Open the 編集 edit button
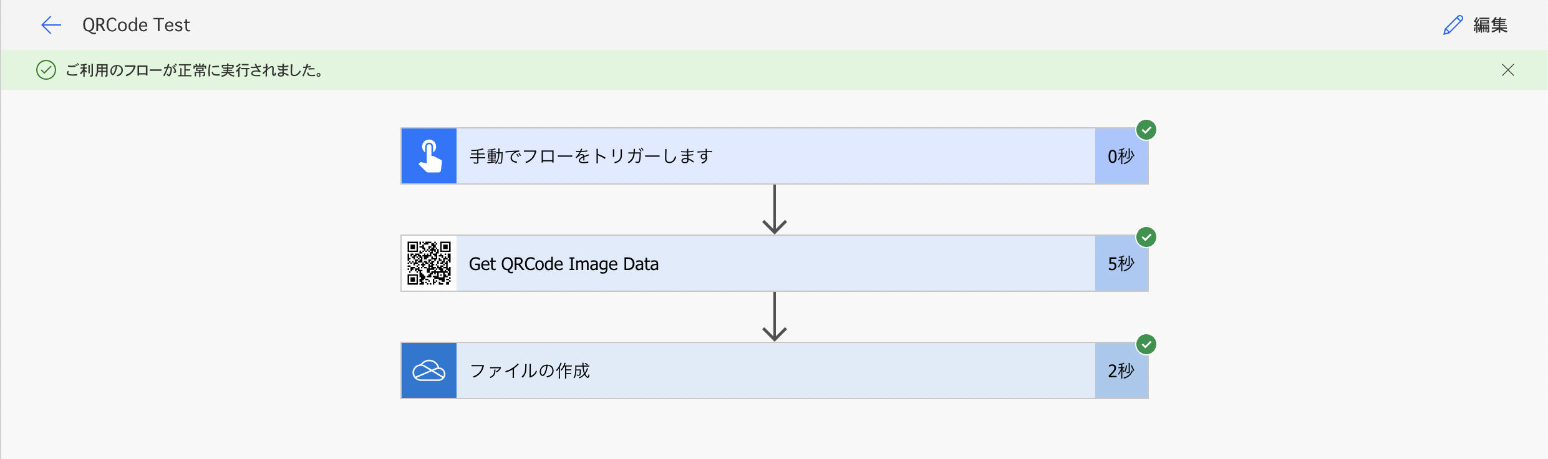 coord(1476,25)
